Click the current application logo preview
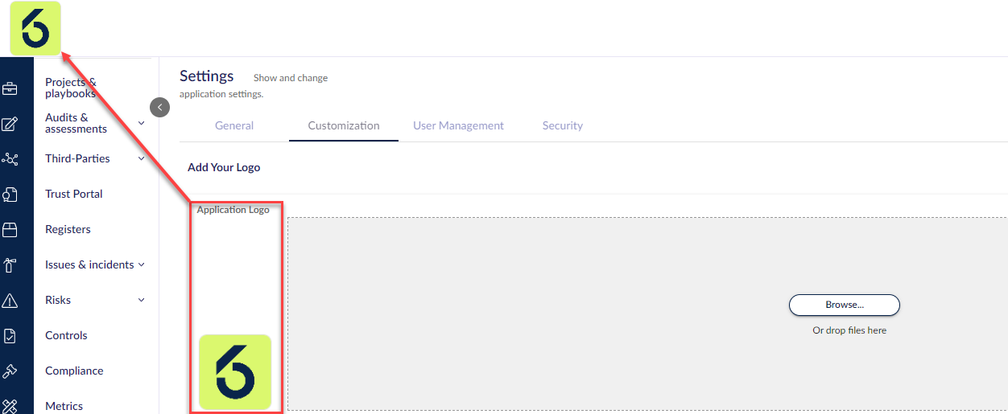The width and height of the screenshot is (1008, 414). coord(235,372)
